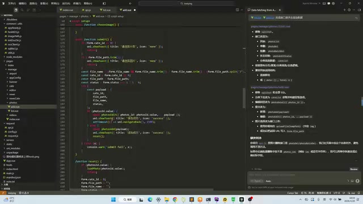Viewport: 363px width, 204px height.
Task: Open the 终端 menu
Action: (77, 3)
